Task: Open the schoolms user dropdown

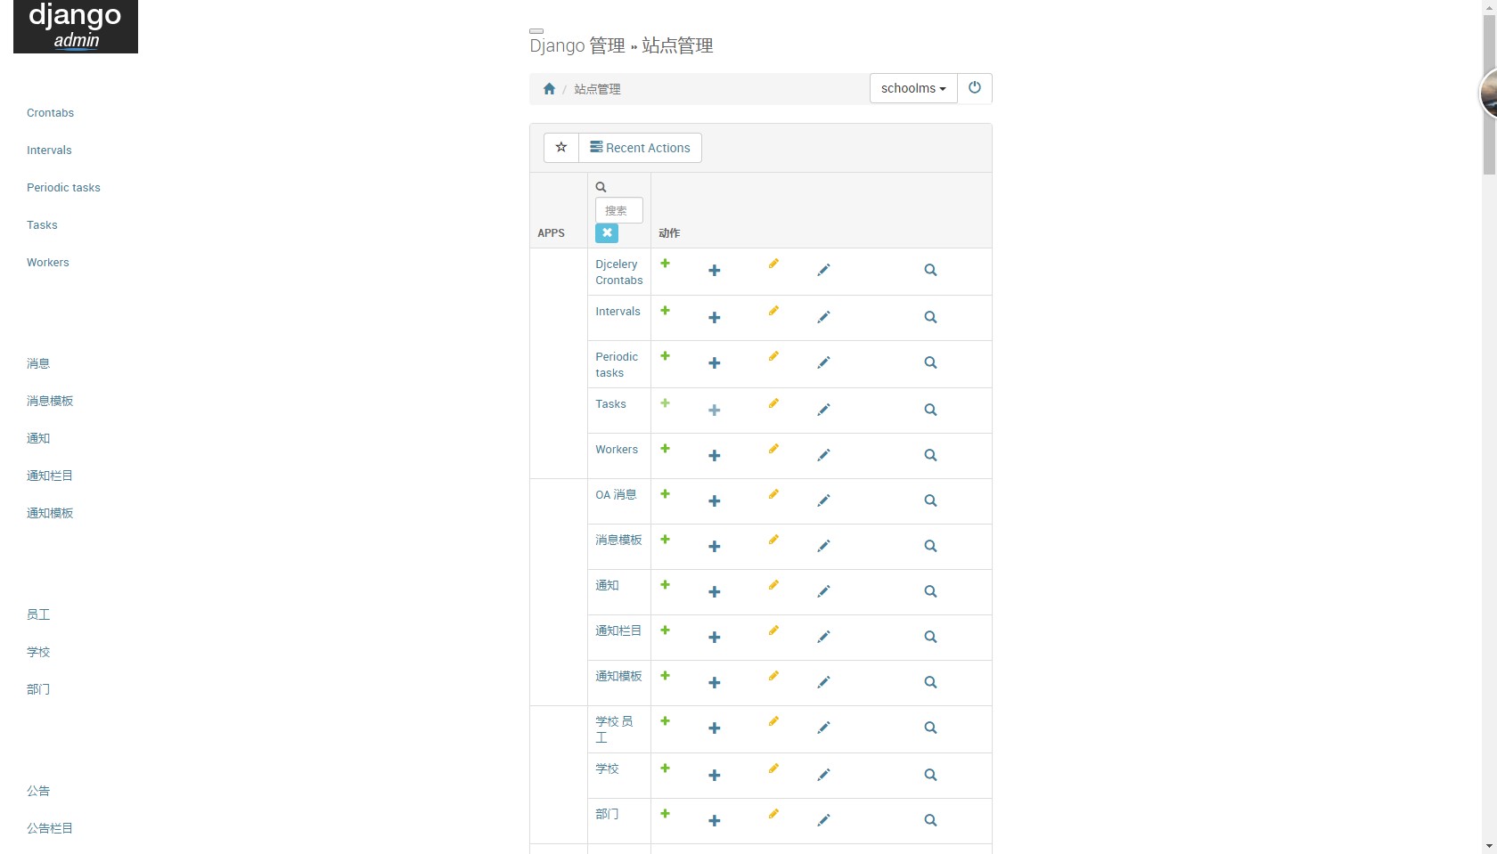Action: [913, 88]
